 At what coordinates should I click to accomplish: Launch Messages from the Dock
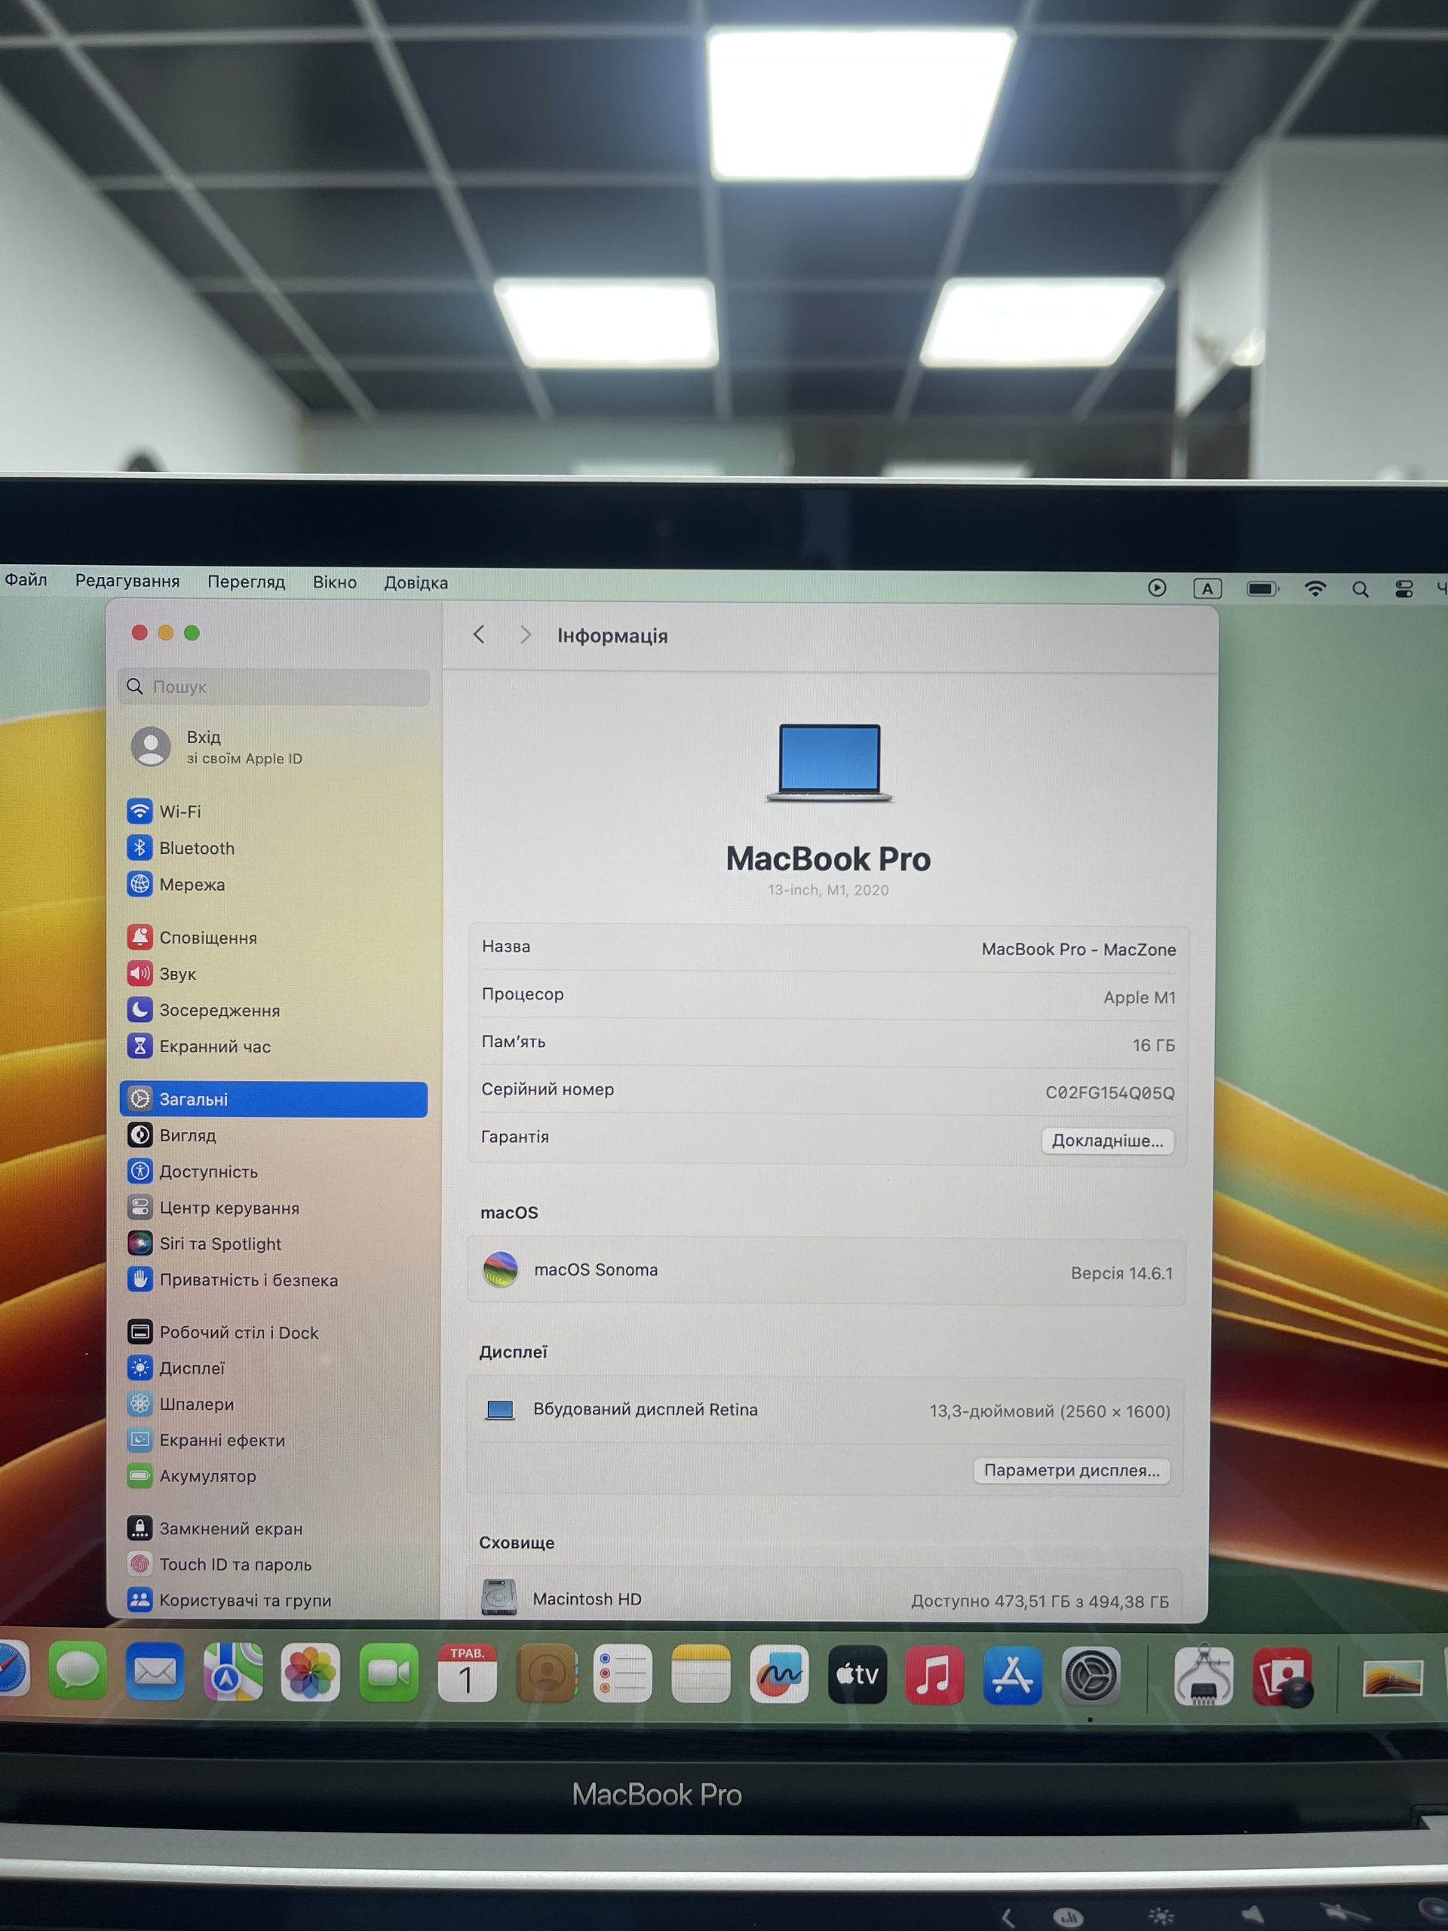pos(78,1672)
